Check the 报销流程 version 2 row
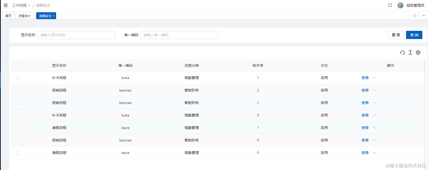 (18, 90)
